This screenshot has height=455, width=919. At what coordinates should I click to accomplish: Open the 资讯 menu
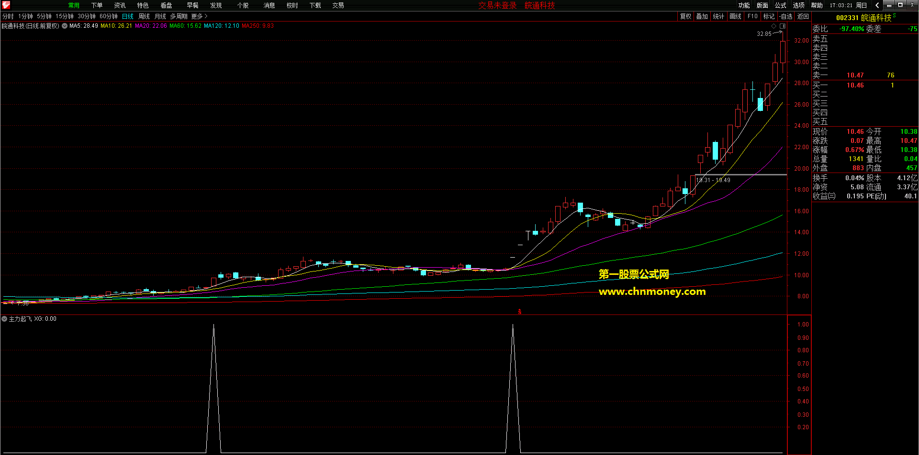click(x=120, y=5)
